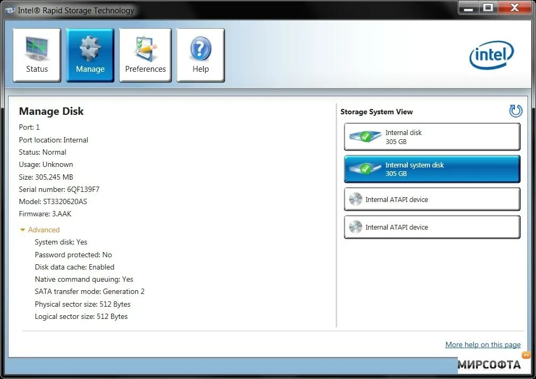Click the Disk data cache: Enabled text
This screenshot has width=536, height=379.
[x=74, y=267]
